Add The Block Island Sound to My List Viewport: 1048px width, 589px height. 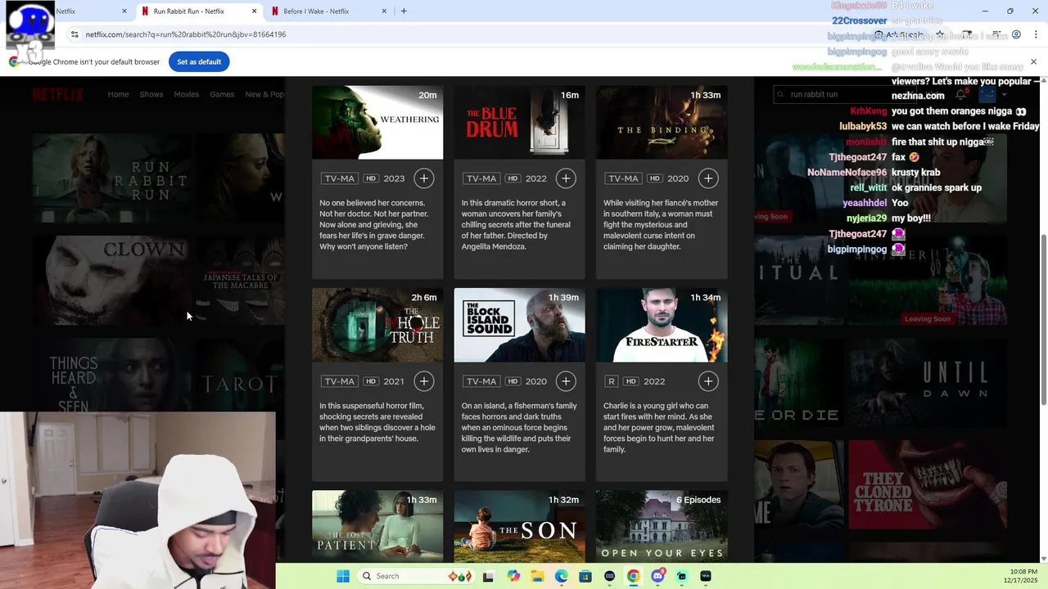[x=566, y=381]
